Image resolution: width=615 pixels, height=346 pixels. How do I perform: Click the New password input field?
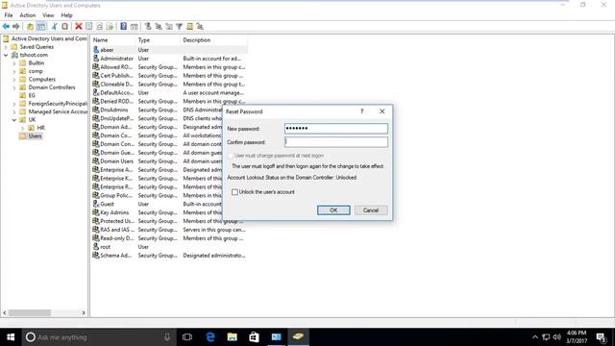click(336, 128)
